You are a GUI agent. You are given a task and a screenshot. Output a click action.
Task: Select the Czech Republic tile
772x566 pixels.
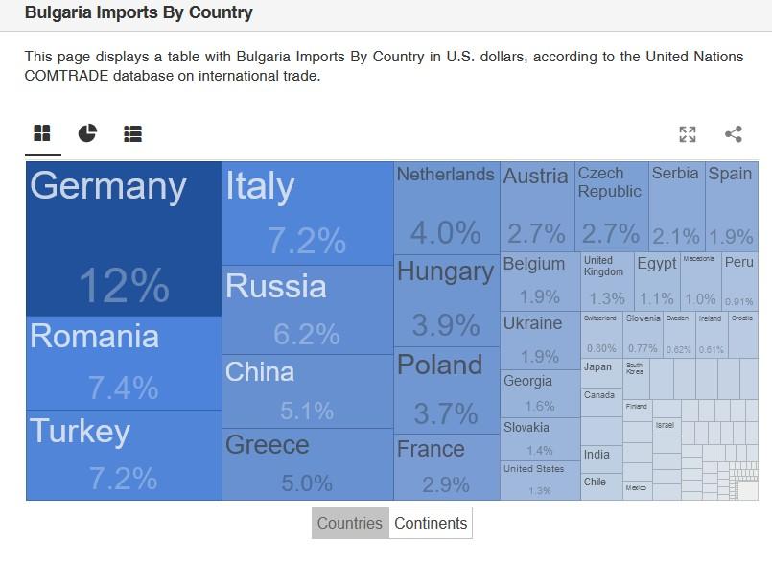[612, 207]
